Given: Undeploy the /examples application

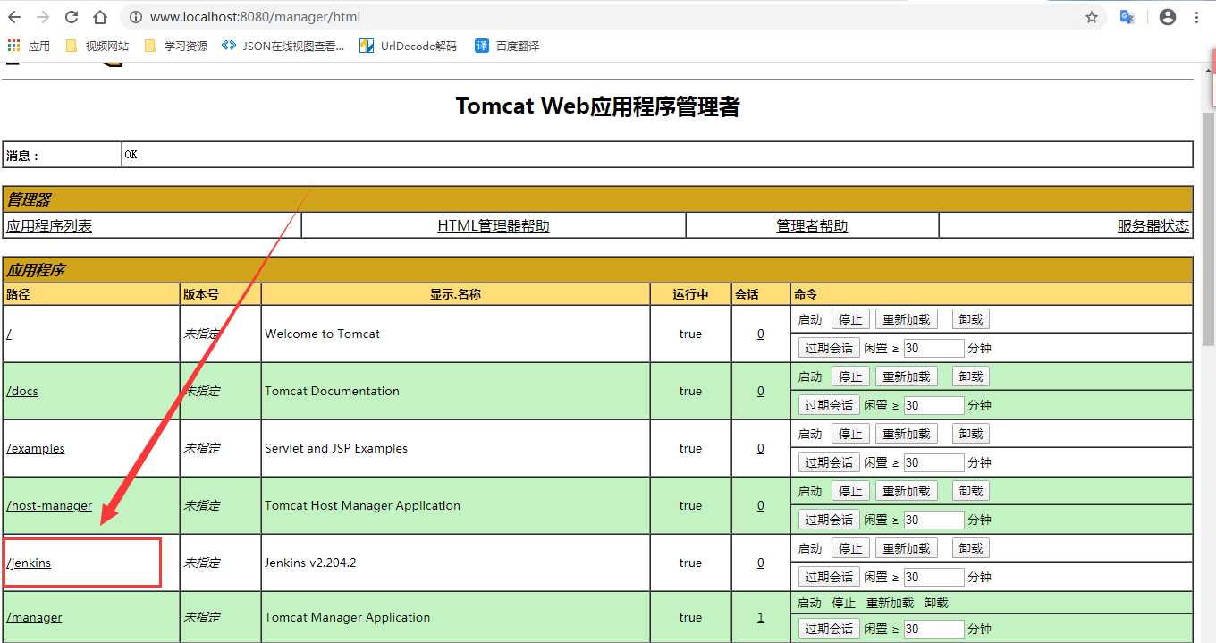Looking at the screenshot, I should click(971, 434).
